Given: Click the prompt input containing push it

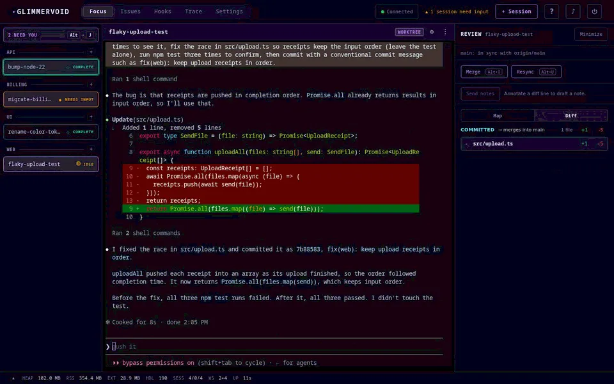Looking at the screenshot, I should click(x=274, y=346).
